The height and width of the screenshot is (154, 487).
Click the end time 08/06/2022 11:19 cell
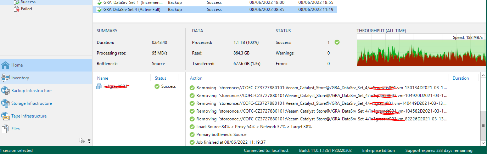(315, 10)
